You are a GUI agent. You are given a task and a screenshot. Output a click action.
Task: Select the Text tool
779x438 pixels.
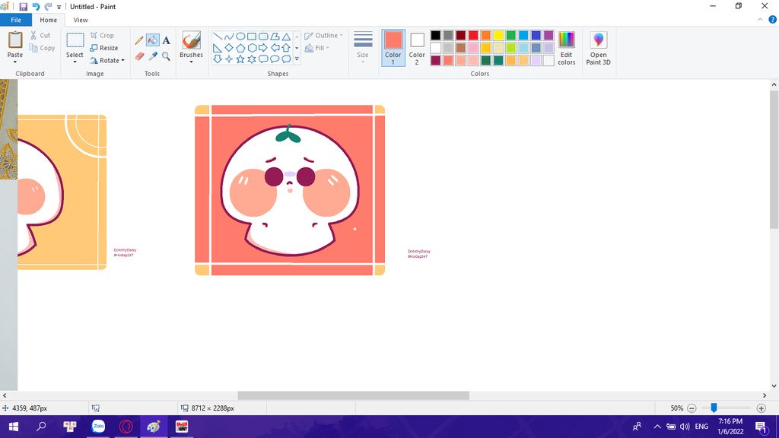[166, 40]
